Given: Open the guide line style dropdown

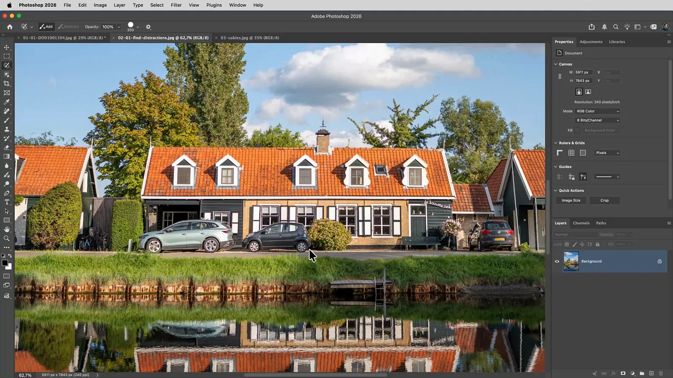Looking at the screenshot, I should point(607,177).
